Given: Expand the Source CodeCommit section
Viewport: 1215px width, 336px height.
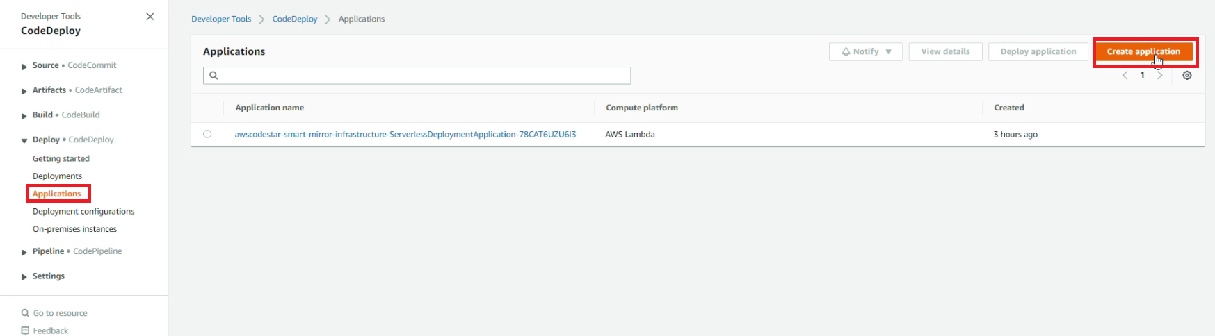Looking at the screenshot, I should point(24,67).
